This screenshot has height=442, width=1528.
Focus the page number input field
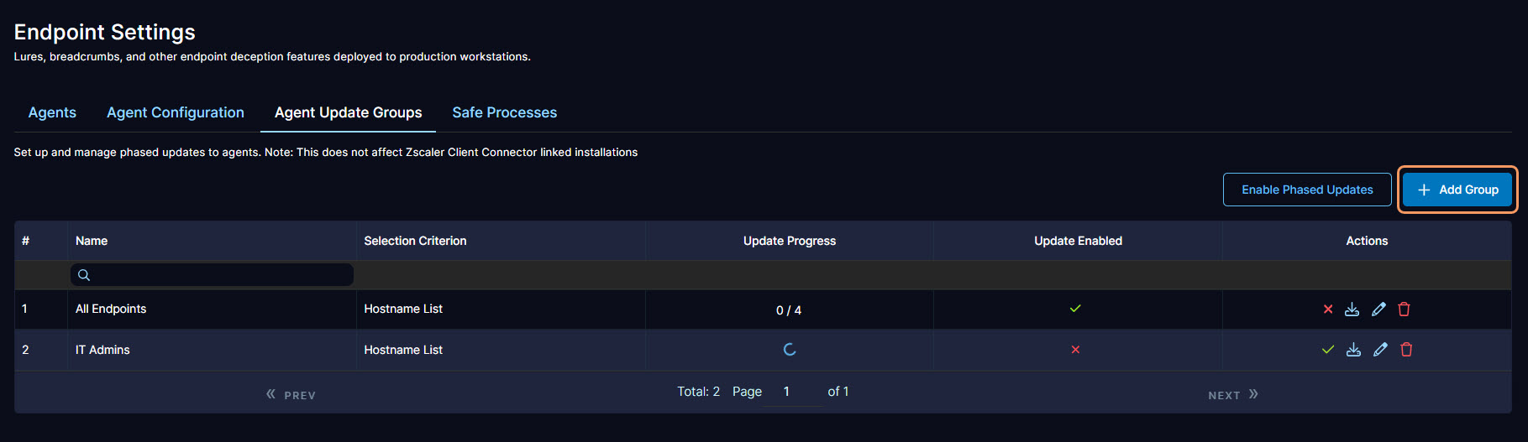[793, 392]
